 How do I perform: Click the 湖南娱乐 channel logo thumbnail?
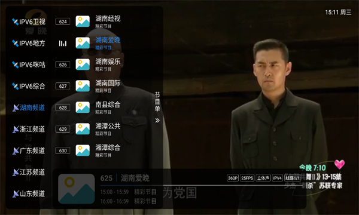click(x=83, y=64)
